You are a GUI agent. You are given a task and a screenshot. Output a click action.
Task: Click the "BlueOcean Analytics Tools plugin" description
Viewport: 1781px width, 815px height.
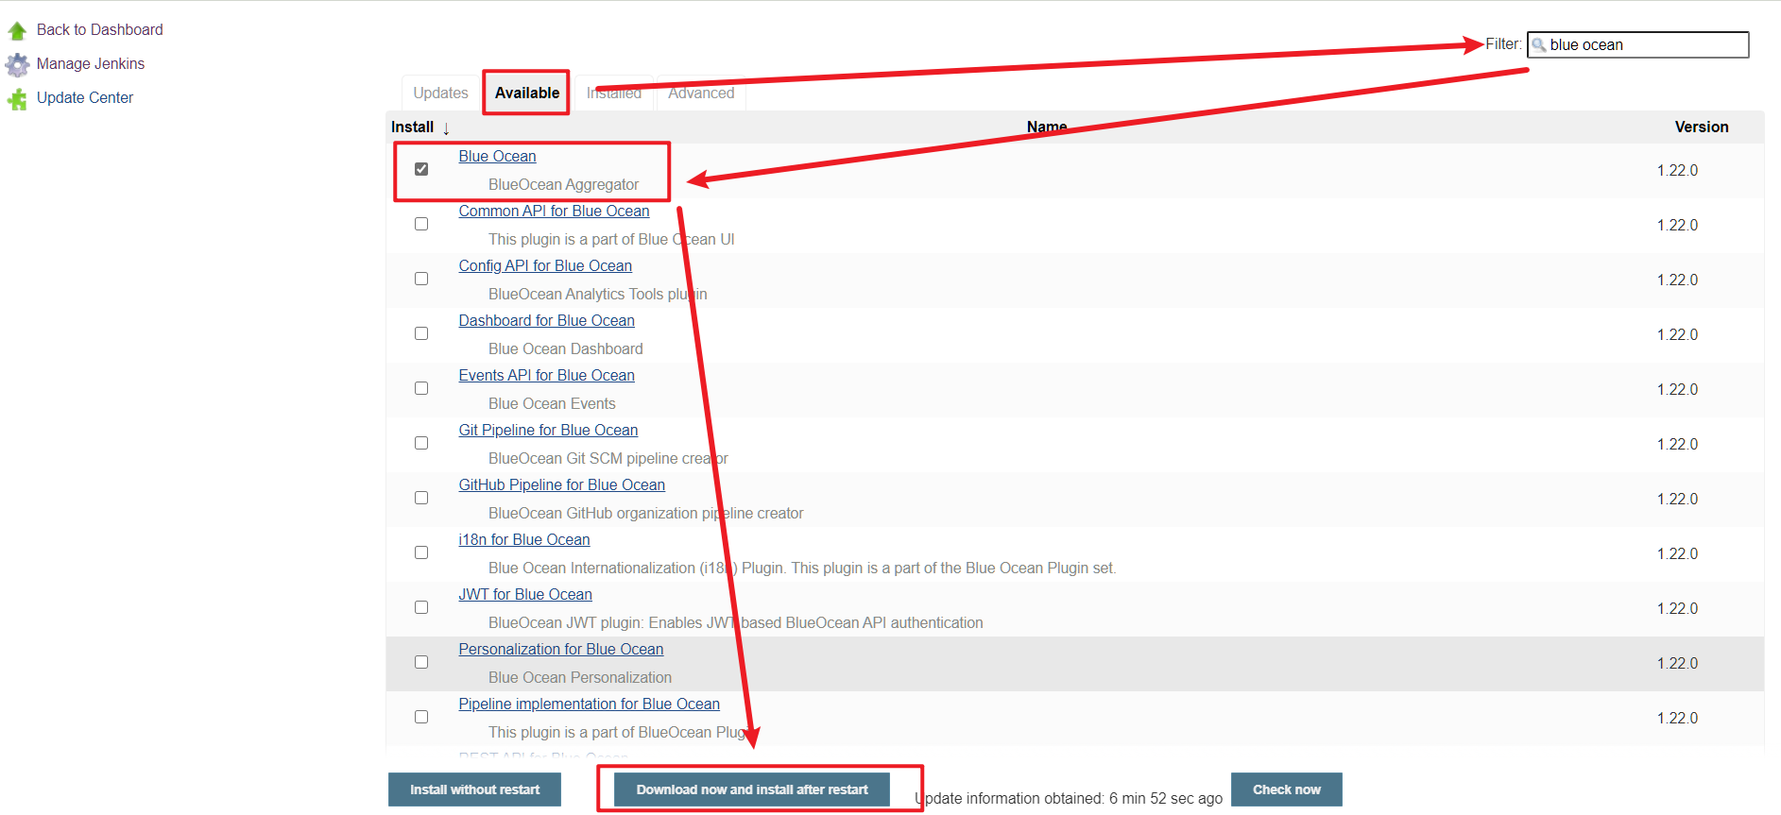tap(597, 295)
